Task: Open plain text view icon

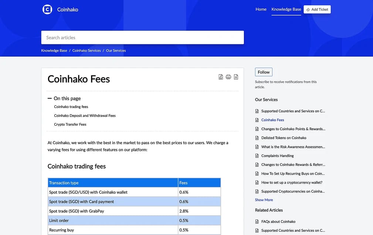Action: pyautogui.click(x=236, y=77)
